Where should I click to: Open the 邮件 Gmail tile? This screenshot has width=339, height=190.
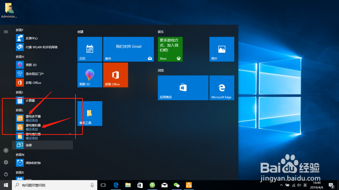pyautogui.click(x=128, y=49)
